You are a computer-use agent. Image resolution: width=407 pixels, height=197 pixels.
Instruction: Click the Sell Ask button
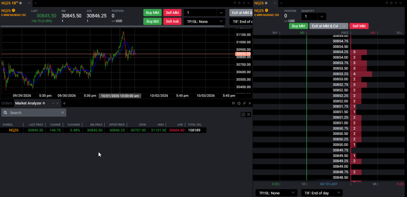pos(172,21)
